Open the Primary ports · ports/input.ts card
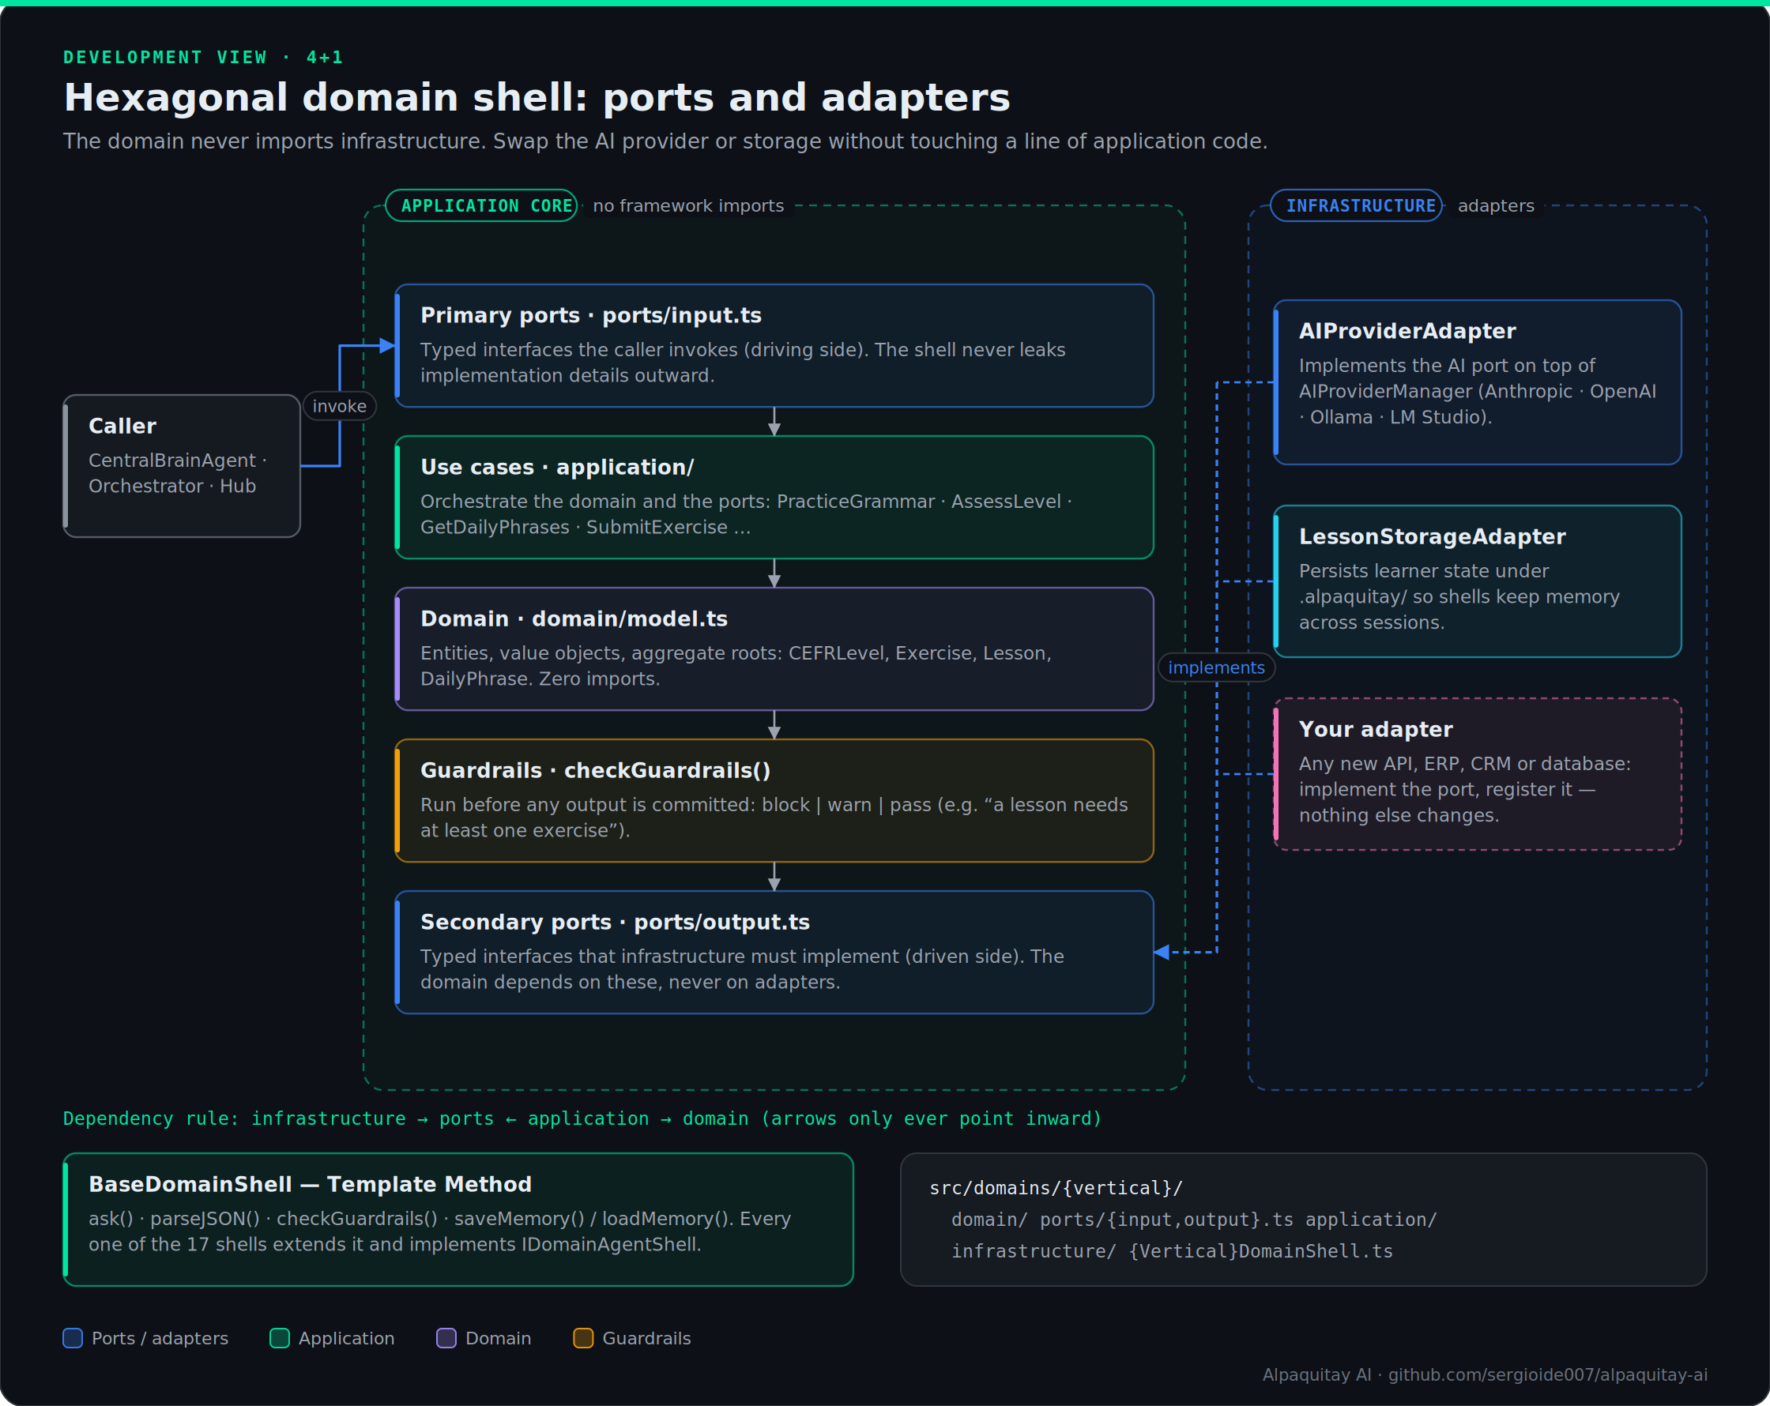 (x=775, y=345)
